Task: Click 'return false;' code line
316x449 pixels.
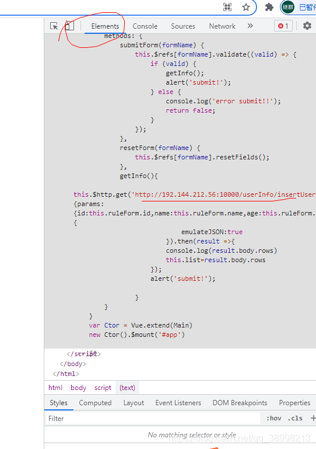Action: [x=191, y=110]
